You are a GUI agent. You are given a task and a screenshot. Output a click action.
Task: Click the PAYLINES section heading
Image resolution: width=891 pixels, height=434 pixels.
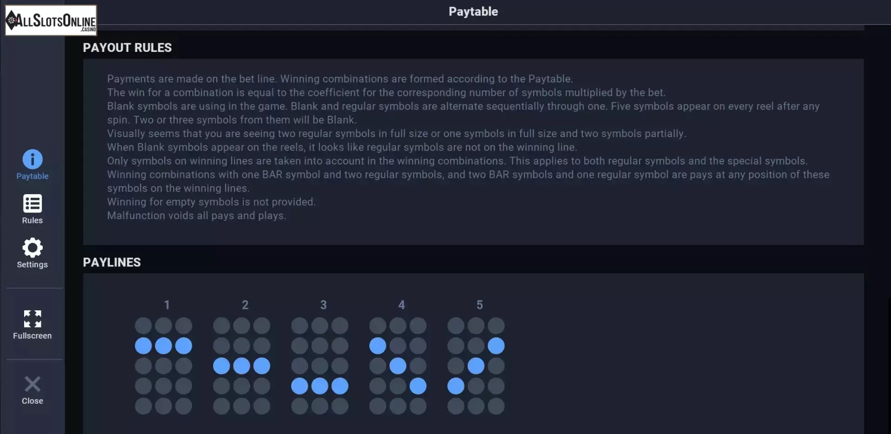pyautogui.click(x=112, y=262)
